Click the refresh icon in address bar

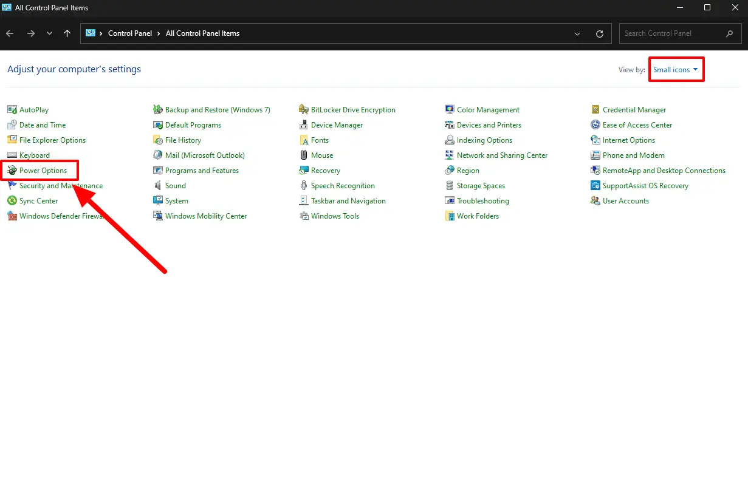pyautogui.click(x=600, y=34)
